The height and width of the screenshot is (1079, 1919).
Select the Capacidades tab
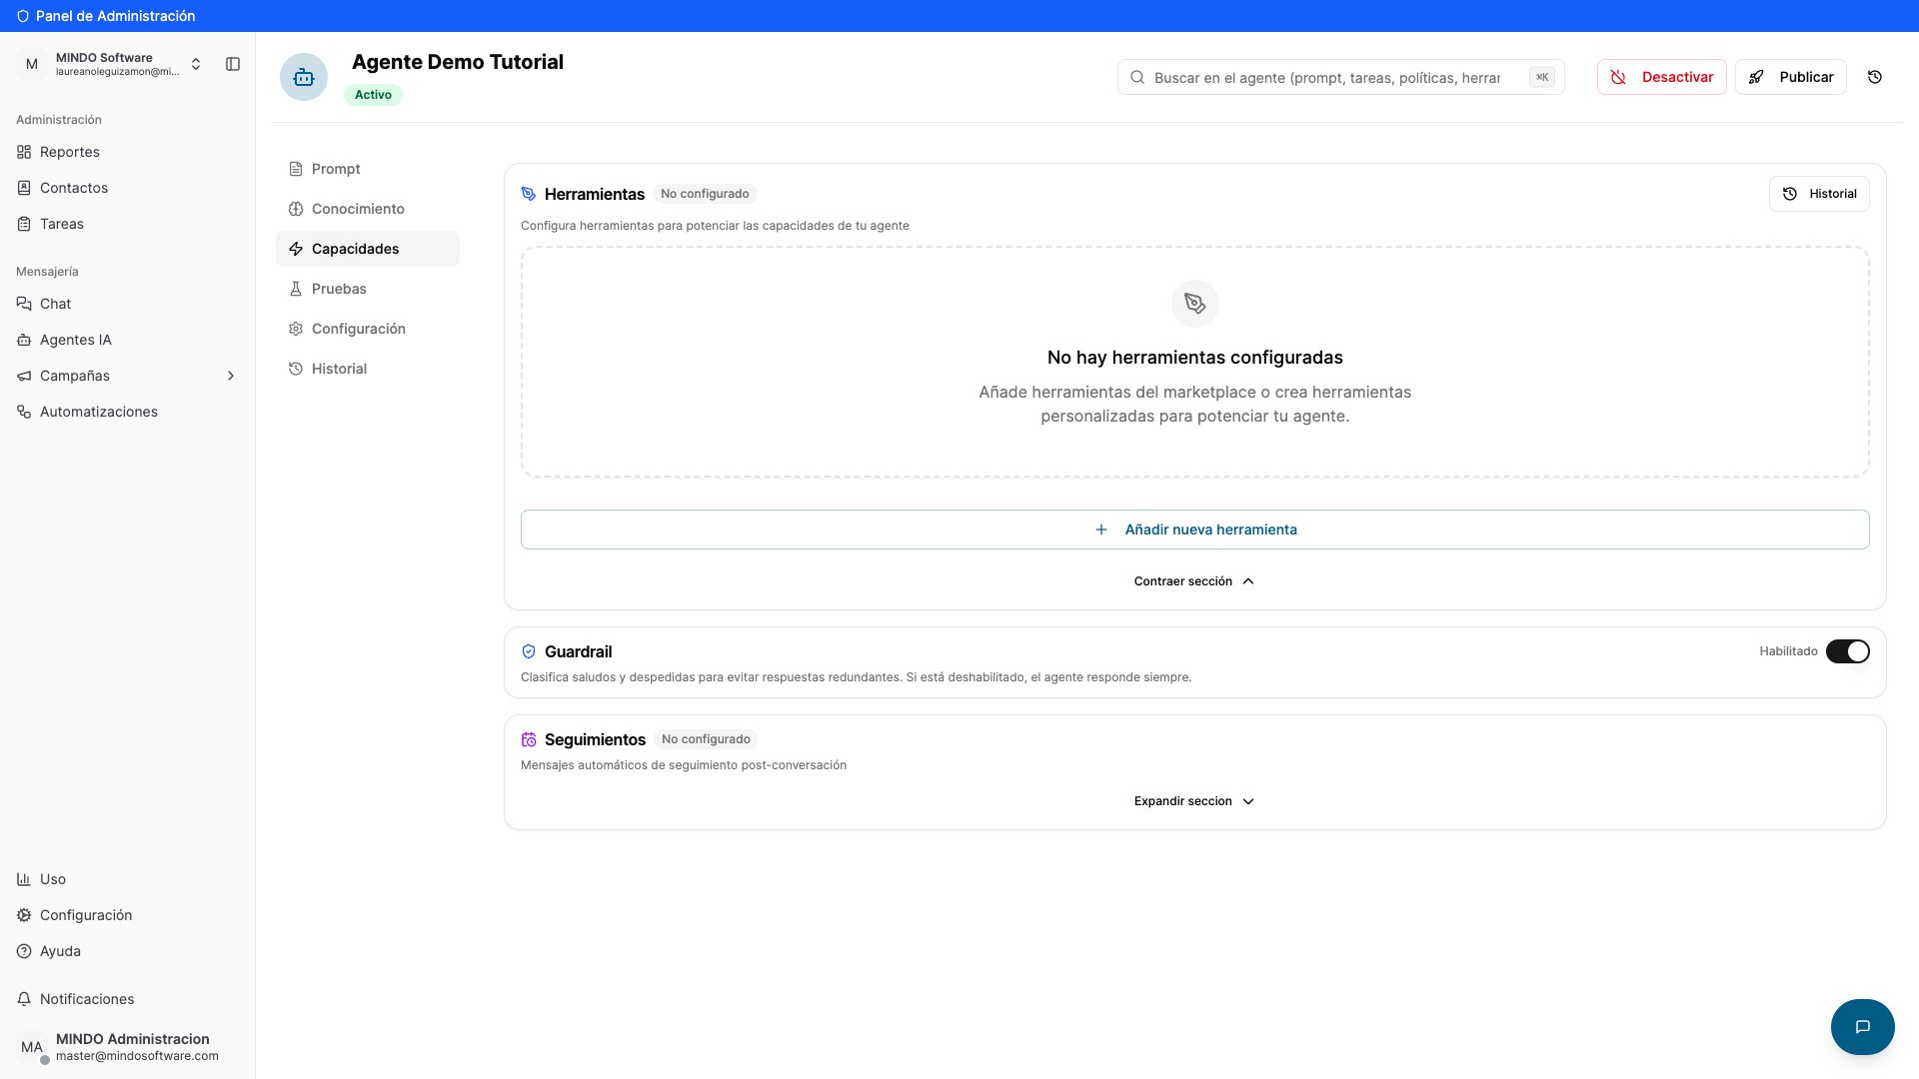pos(368,249)
